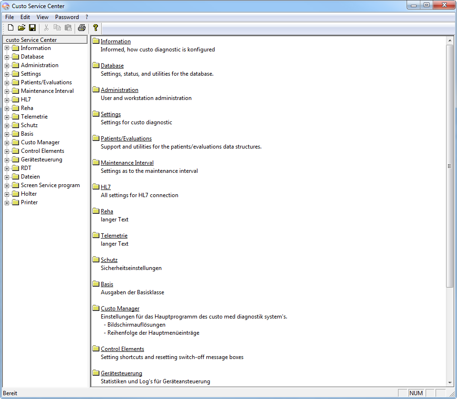This screenshot has height=399, width=457.
Task: Expand the RDT tree node
Action: [7, 168]
